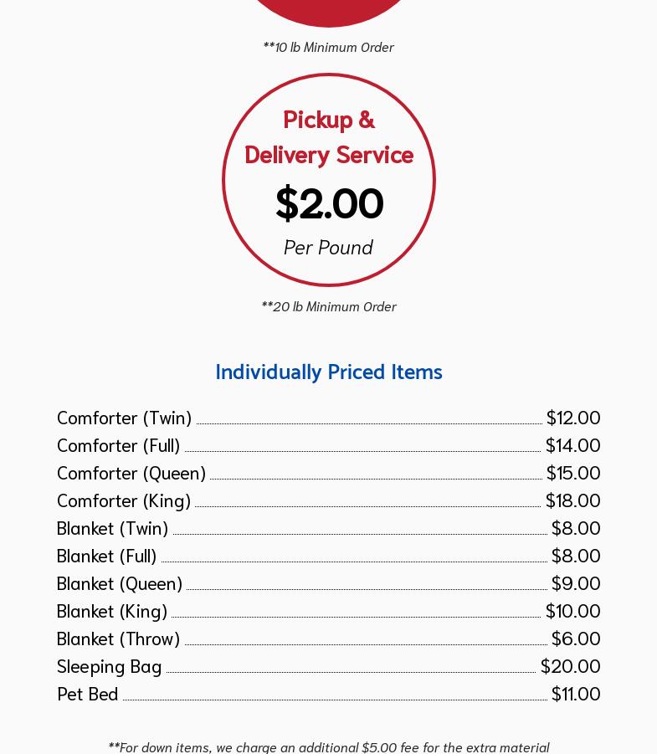Click the Sleeping Bag label
The height and width of the screenshot is (754, 657).
(109, 665)
